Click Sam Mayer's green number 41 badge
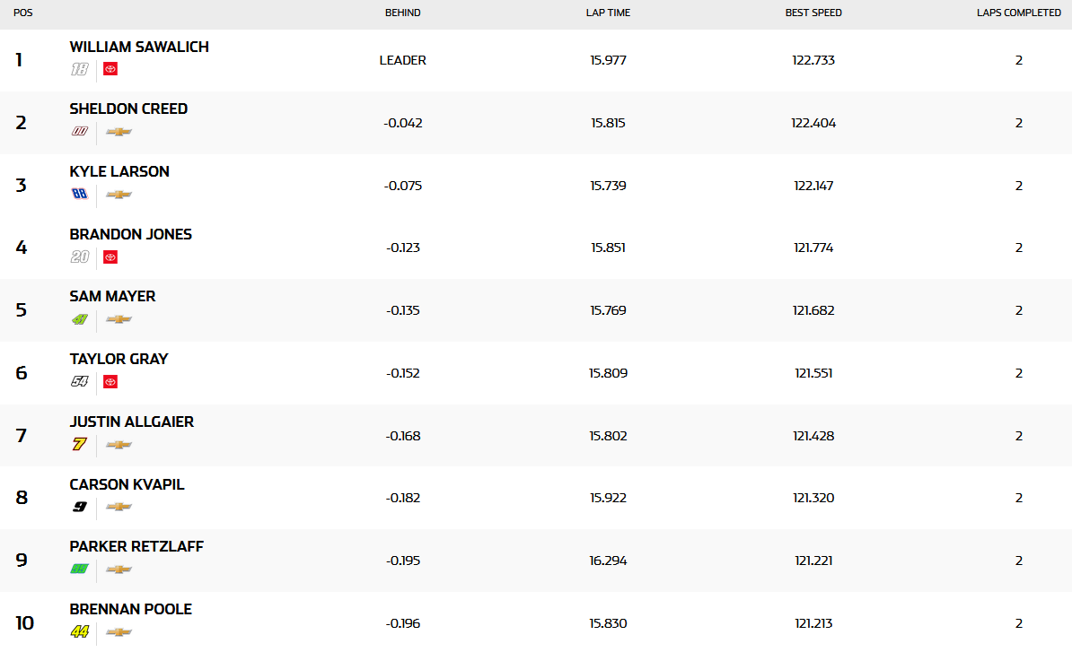Screen dimensions: 1072x652 coord(79,319)
